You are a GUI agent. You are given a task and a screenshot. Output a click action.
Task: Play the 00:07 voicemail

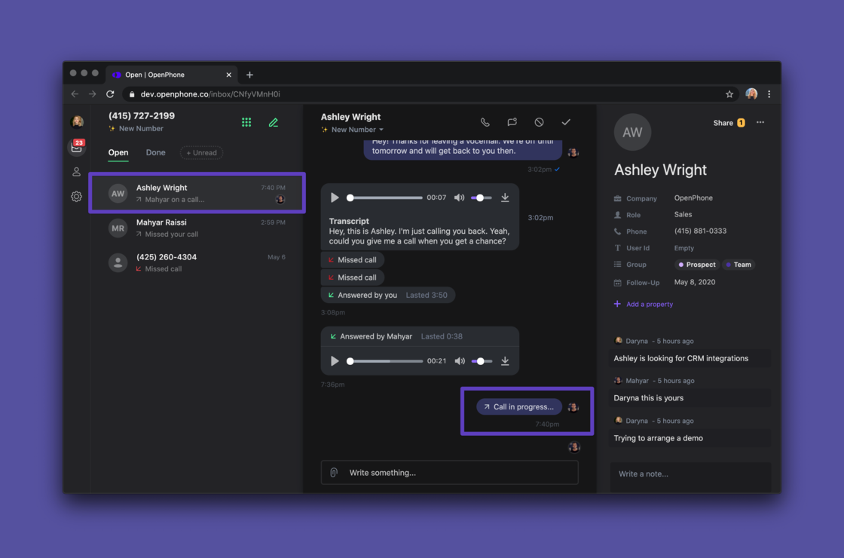coord(335,198)
